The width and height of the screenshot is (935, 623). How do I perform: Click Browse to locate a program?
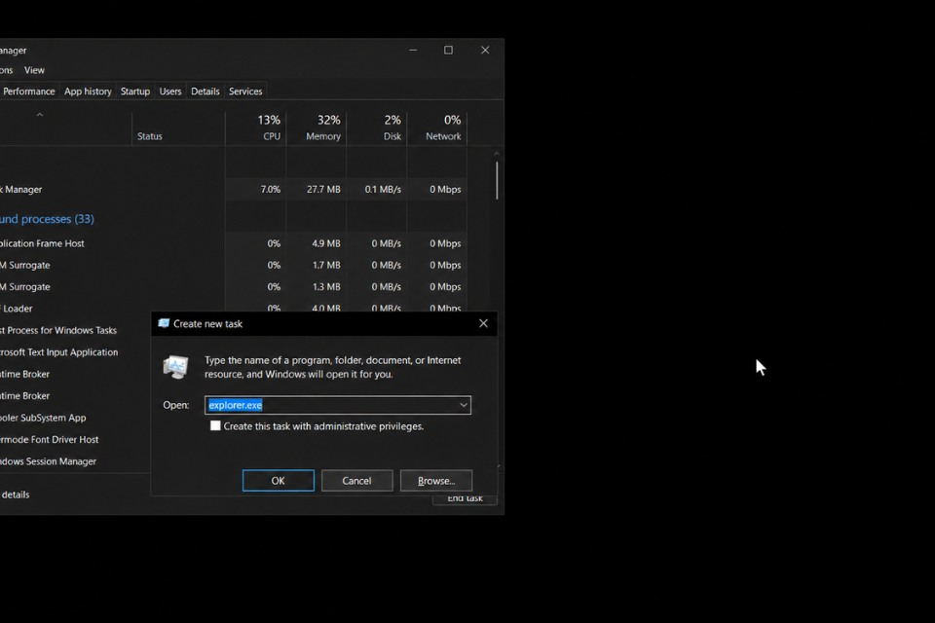click(x=435, y=480)
